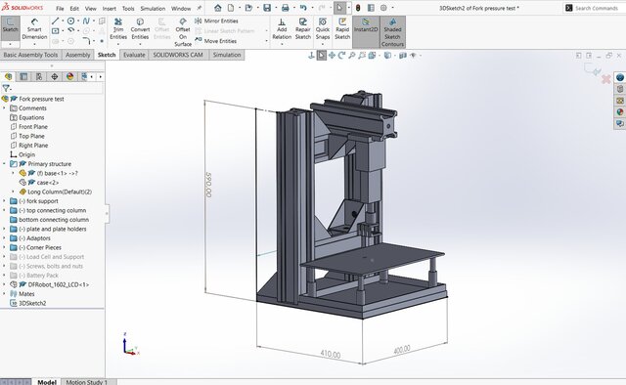Select the Sketch Fillet tool

pos(86,41)
